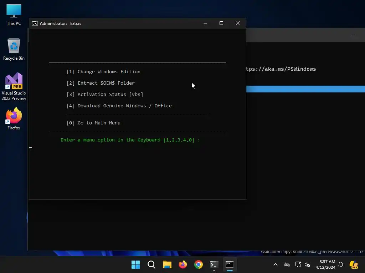Open Google Chrome from taskbar
This screenshot has width=365, height=273.
pyautogui.click(x=198, y=264)
